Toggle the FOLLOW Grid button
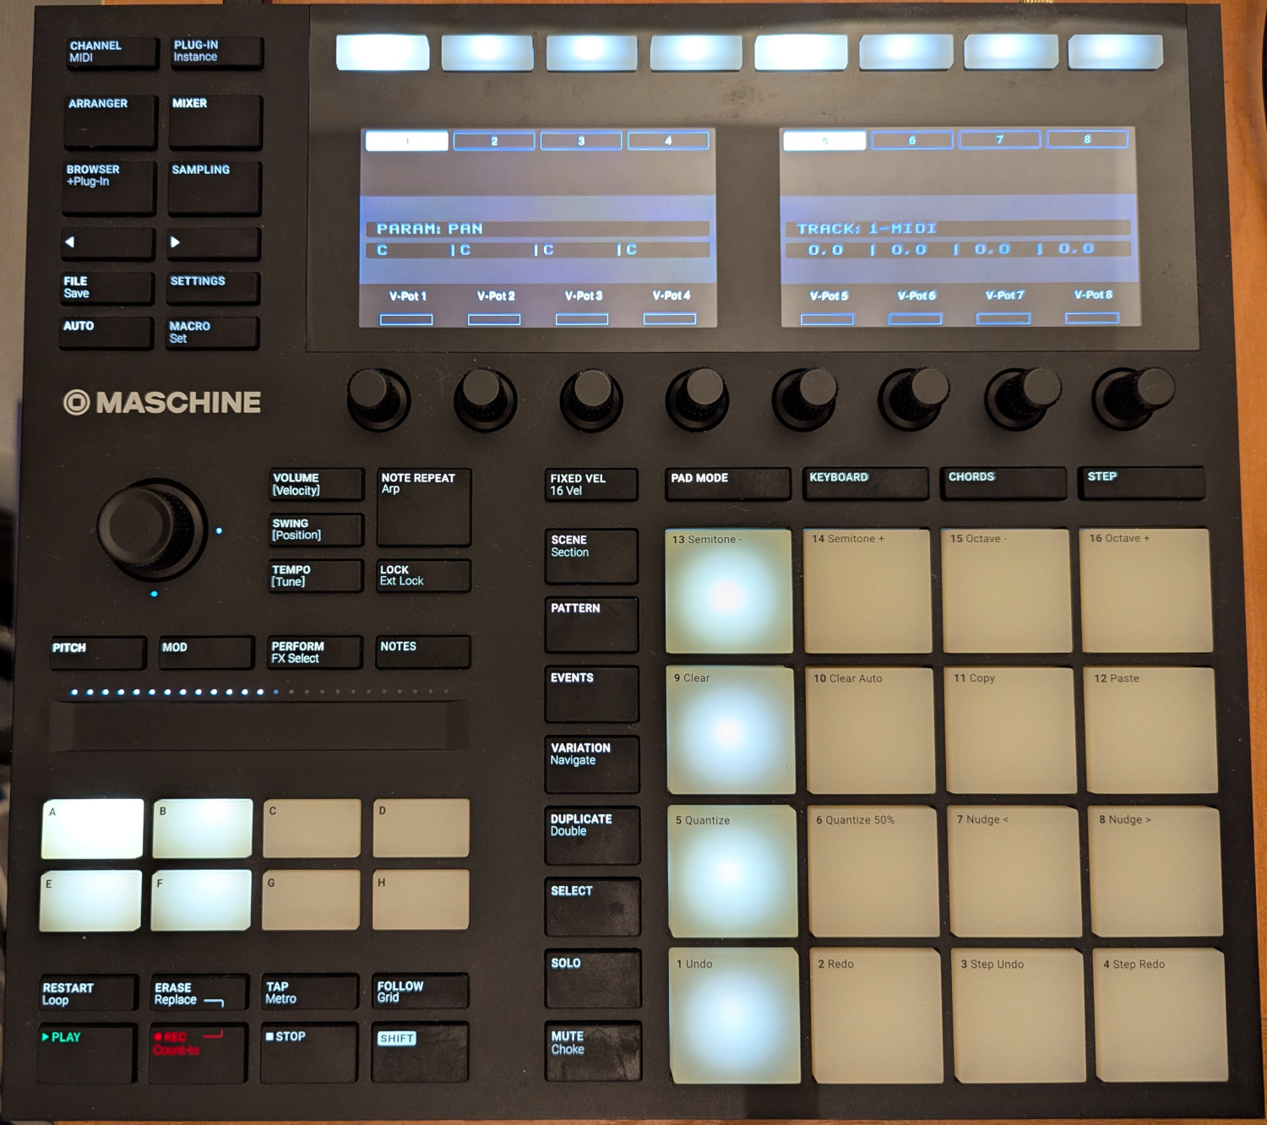The height and width of the screenshot is (1125, 1267). (421, 991)
